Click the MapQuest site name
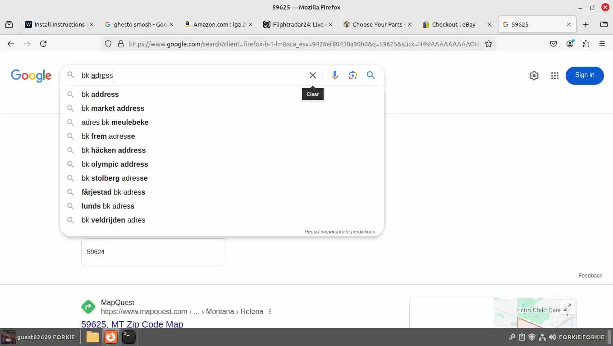Image resolution: width=613 pixels, height=346 pixels. pyautogui.click(x=118, y=302)
